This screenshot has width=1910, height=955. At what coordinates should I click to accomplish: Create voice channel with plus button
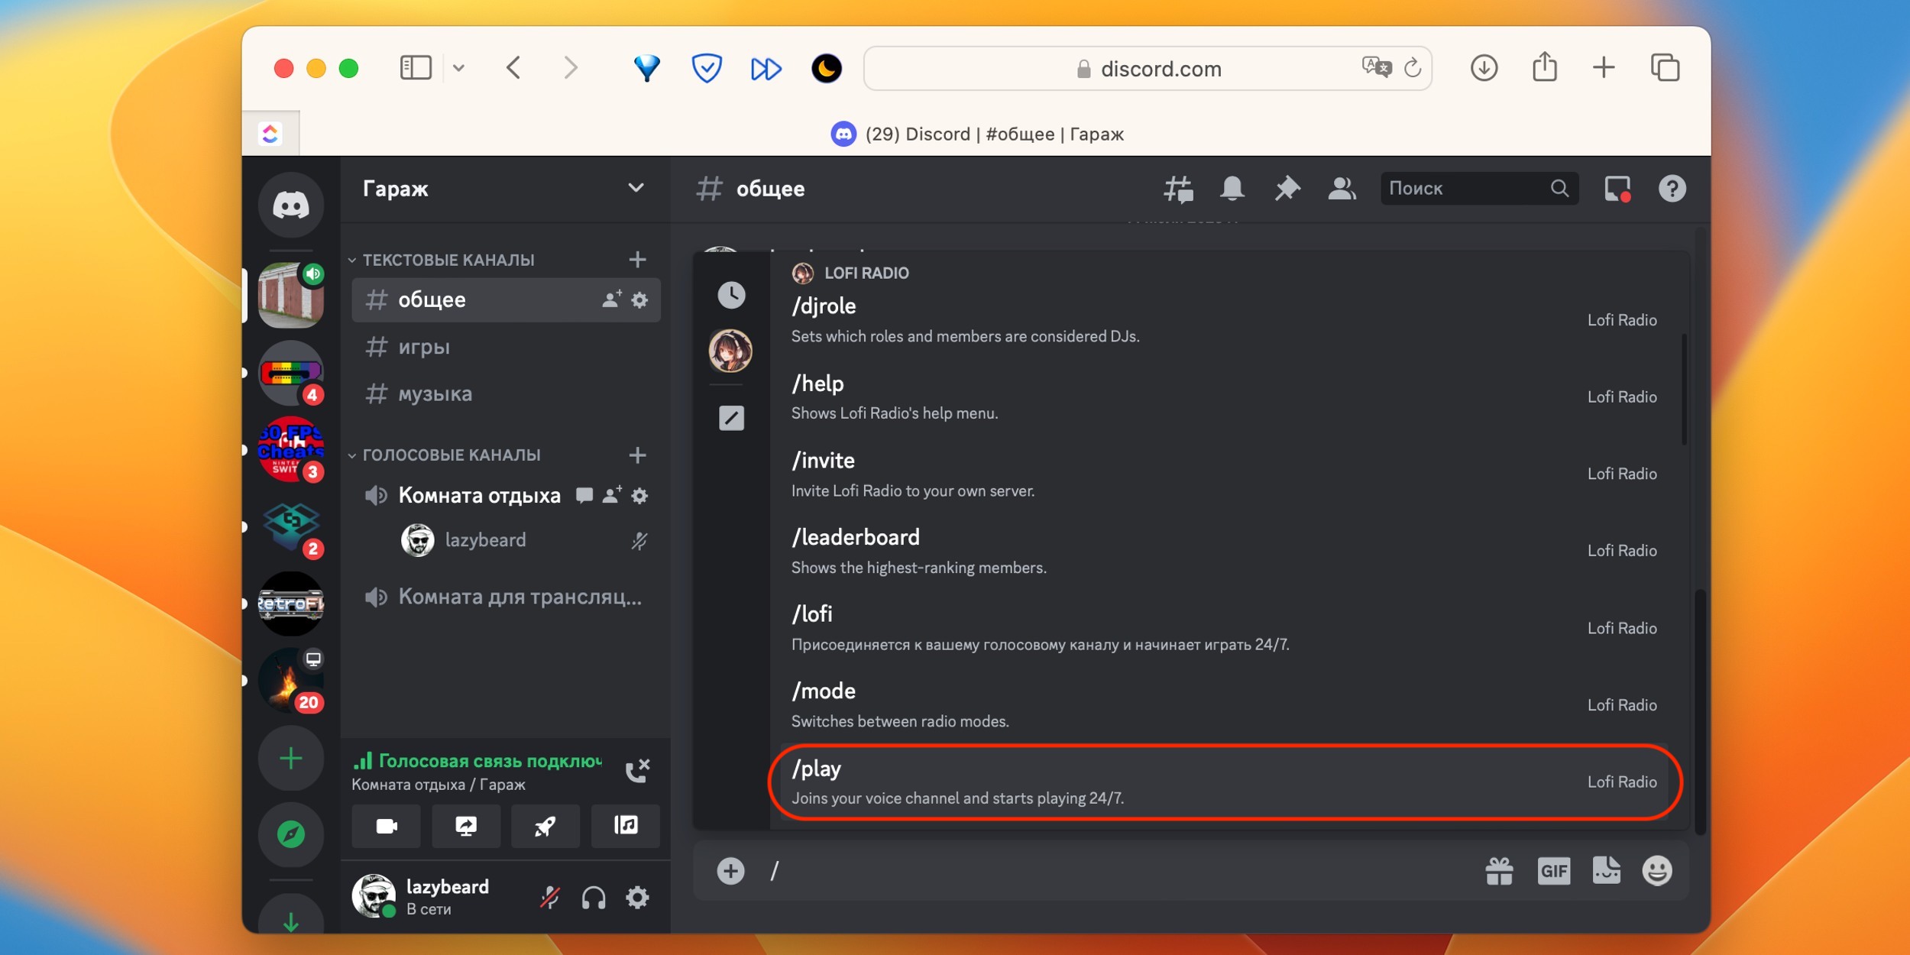tap(637, 455)
